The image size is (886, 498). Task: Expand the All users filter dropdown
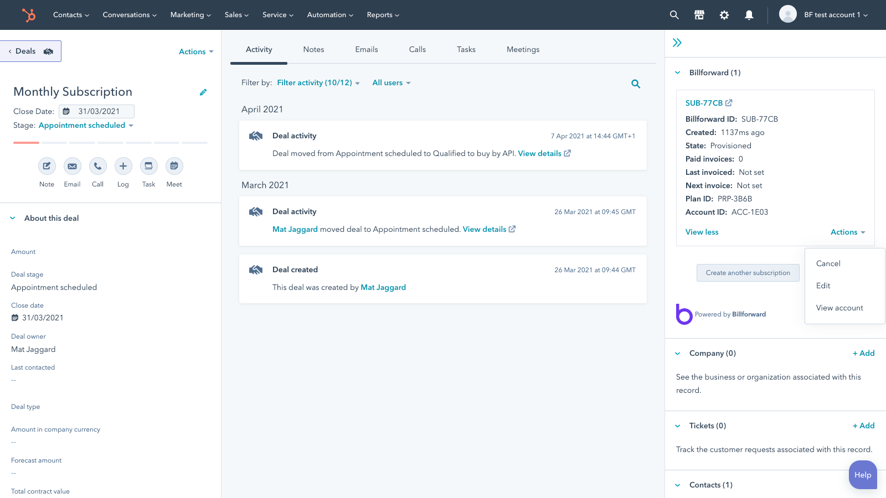click(x=391, y=82)
